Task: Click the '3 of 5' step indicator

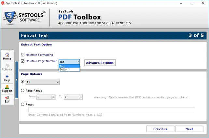Action: pyautogui.click(x=196, y=35)
